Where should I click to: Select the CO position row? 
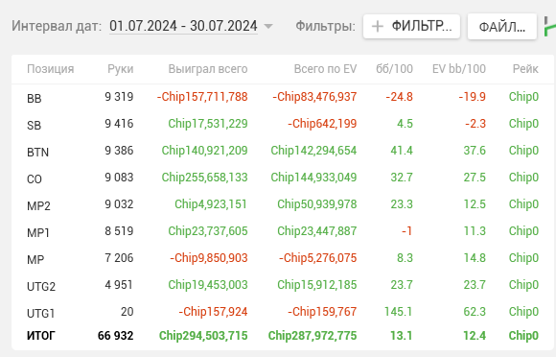click(x=283, y=178)
